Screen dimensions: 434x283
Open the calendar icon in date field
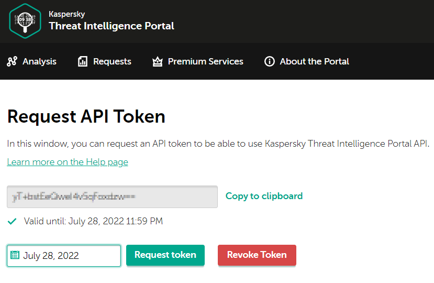click(x=15, y=256)
